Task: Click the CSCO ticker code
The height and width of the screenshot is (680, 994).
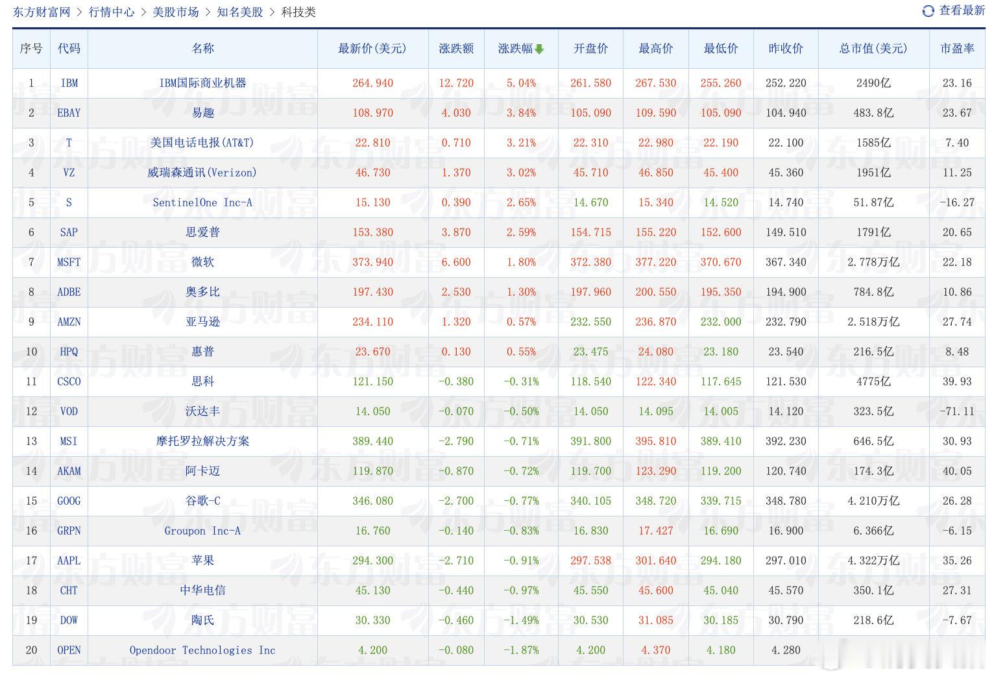Action: pyautogui.click(x=69, y=382)
